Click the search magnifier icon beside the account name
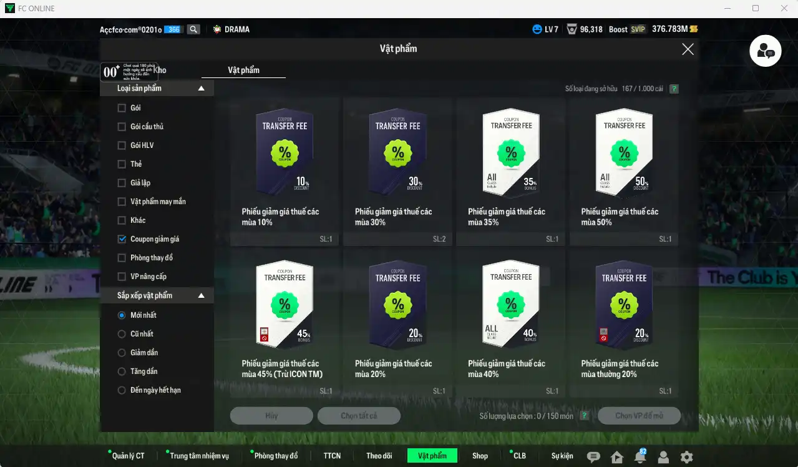The image size is (798, 467). coord(193,29)
